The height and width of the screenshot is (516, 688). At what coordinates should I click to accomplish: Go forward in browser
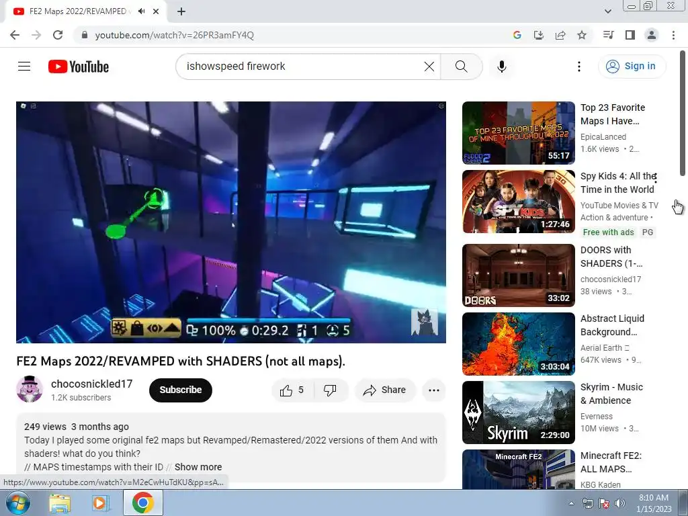[36, 35]
